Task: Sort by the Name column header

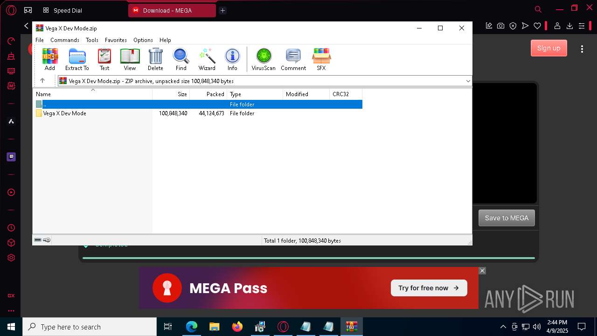Action: pyautogui.click(x=92, y=94)
